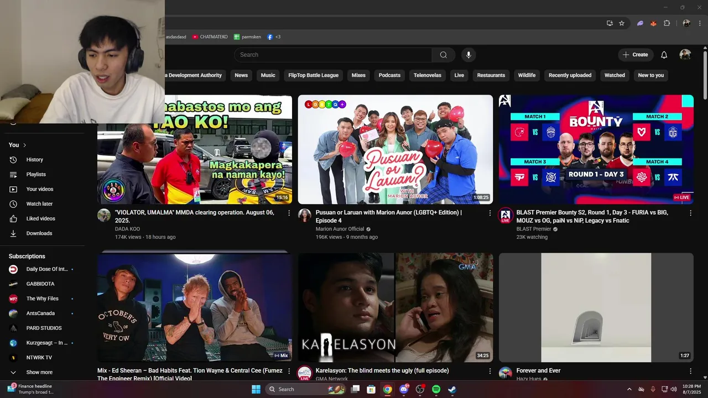Click the YouTube search input field
The image size is (708, 398).
pyautogui.click(x=333, y=55)
